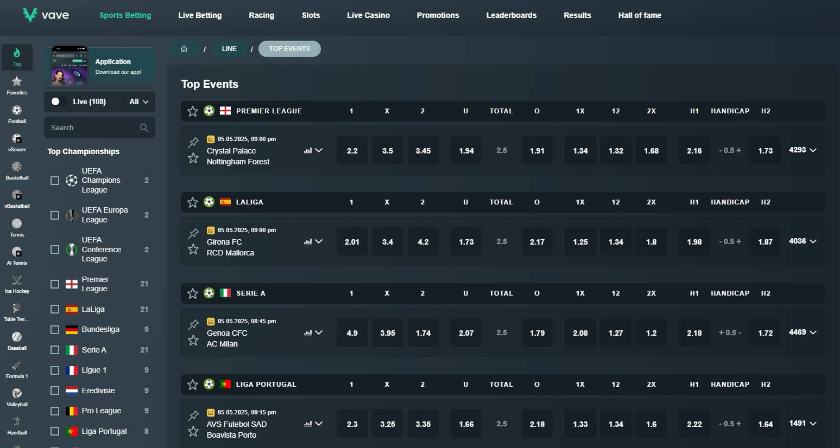This screenshot has width=840, height=448.
Task: Select Tennis in the sports sidebar
Action: click(x=17, y=227)
